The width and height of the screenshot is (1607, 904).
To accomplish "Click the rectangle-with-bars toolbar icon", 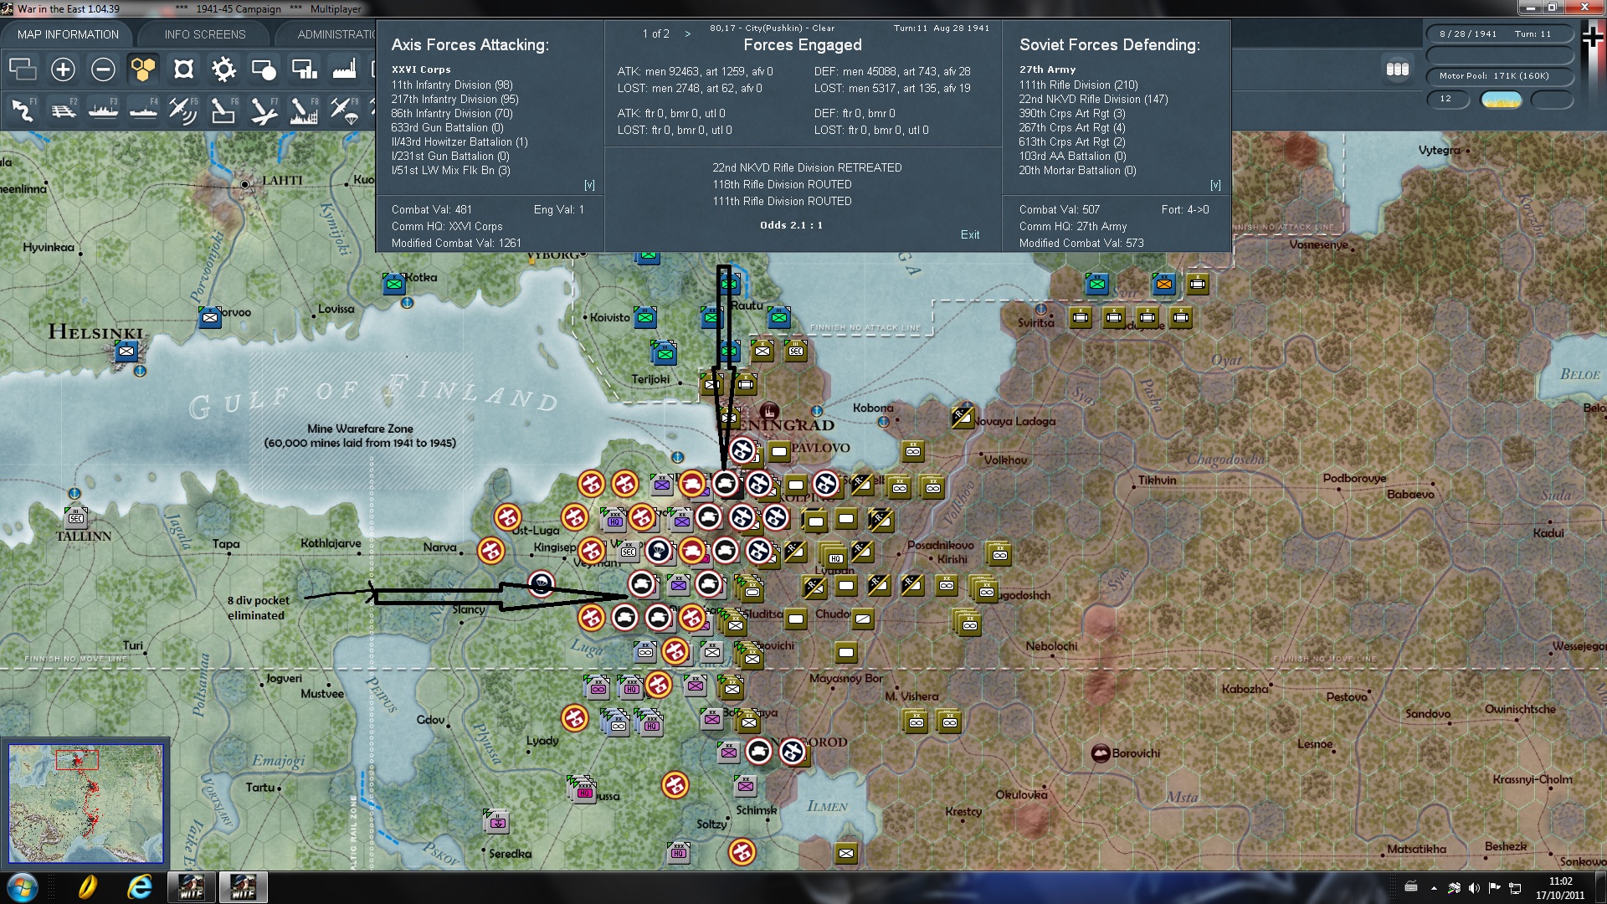I will coord(304,69).
